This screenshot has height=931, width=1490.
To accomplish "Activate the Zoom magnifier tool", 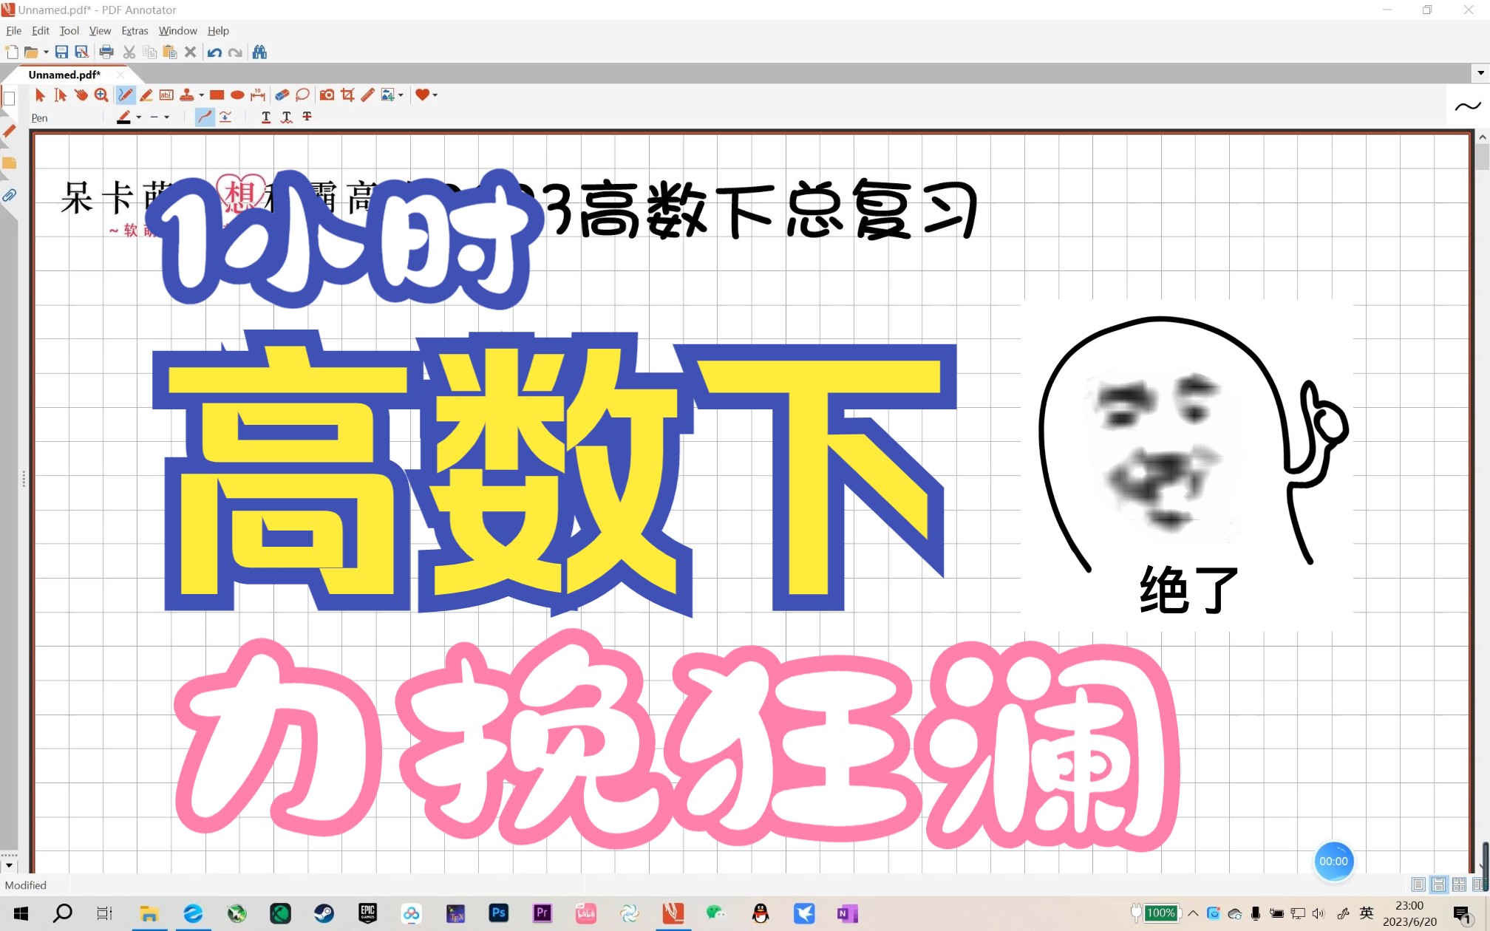I will pyautogui.click(x=101, y=95).
